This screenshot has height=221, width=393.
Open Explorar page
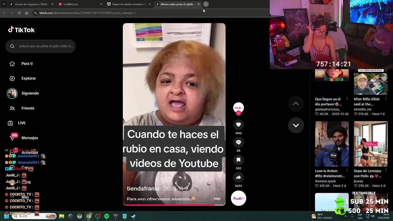(x=29, y=78)
